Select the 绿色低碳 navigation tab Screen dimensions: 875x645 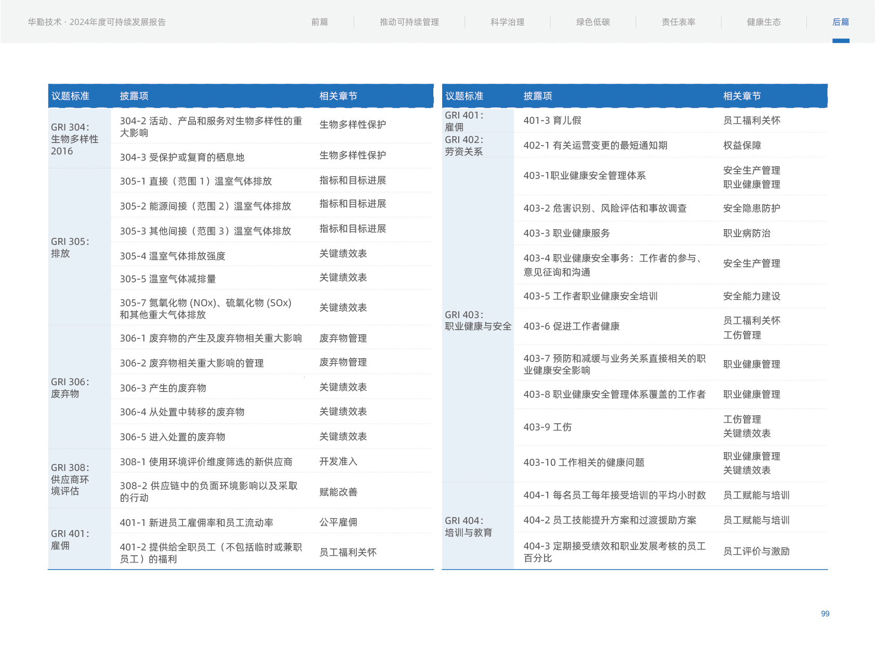(593, 22)
